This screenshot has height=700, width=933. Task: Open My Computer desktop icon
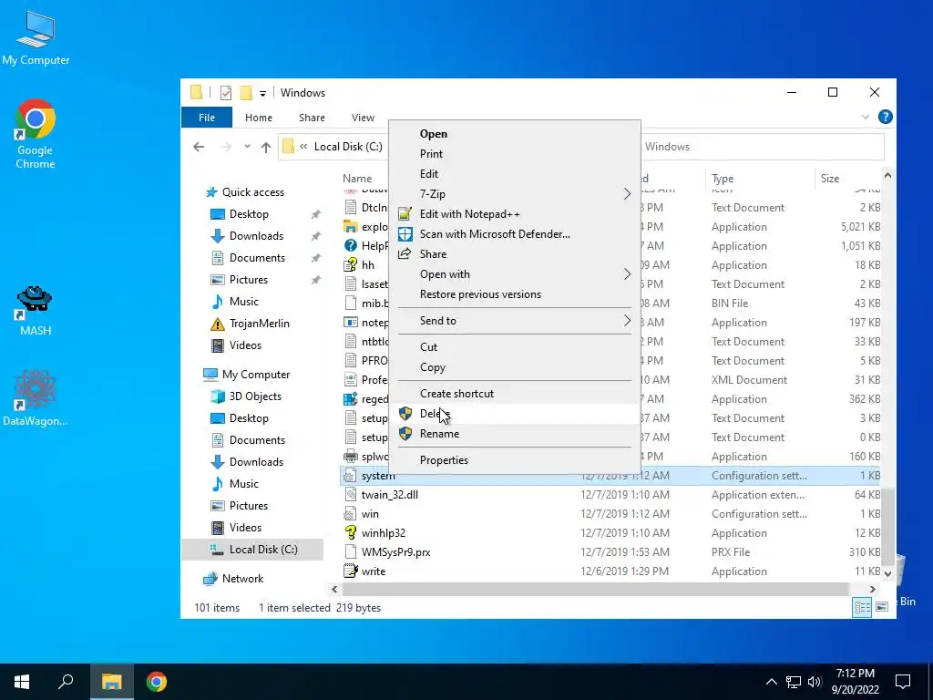36,37
